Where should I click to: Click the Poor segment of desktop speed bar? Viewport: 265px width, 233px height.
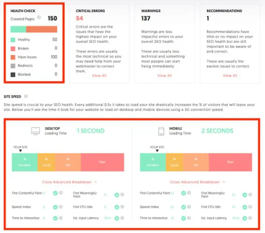[103, 162]
